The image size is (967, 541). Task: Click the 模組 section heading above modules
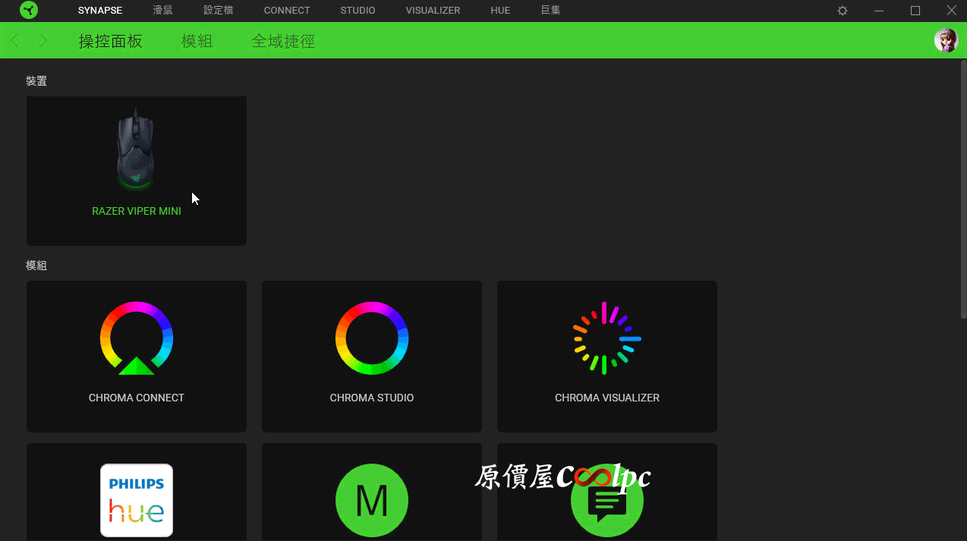(x=36, y=266)
